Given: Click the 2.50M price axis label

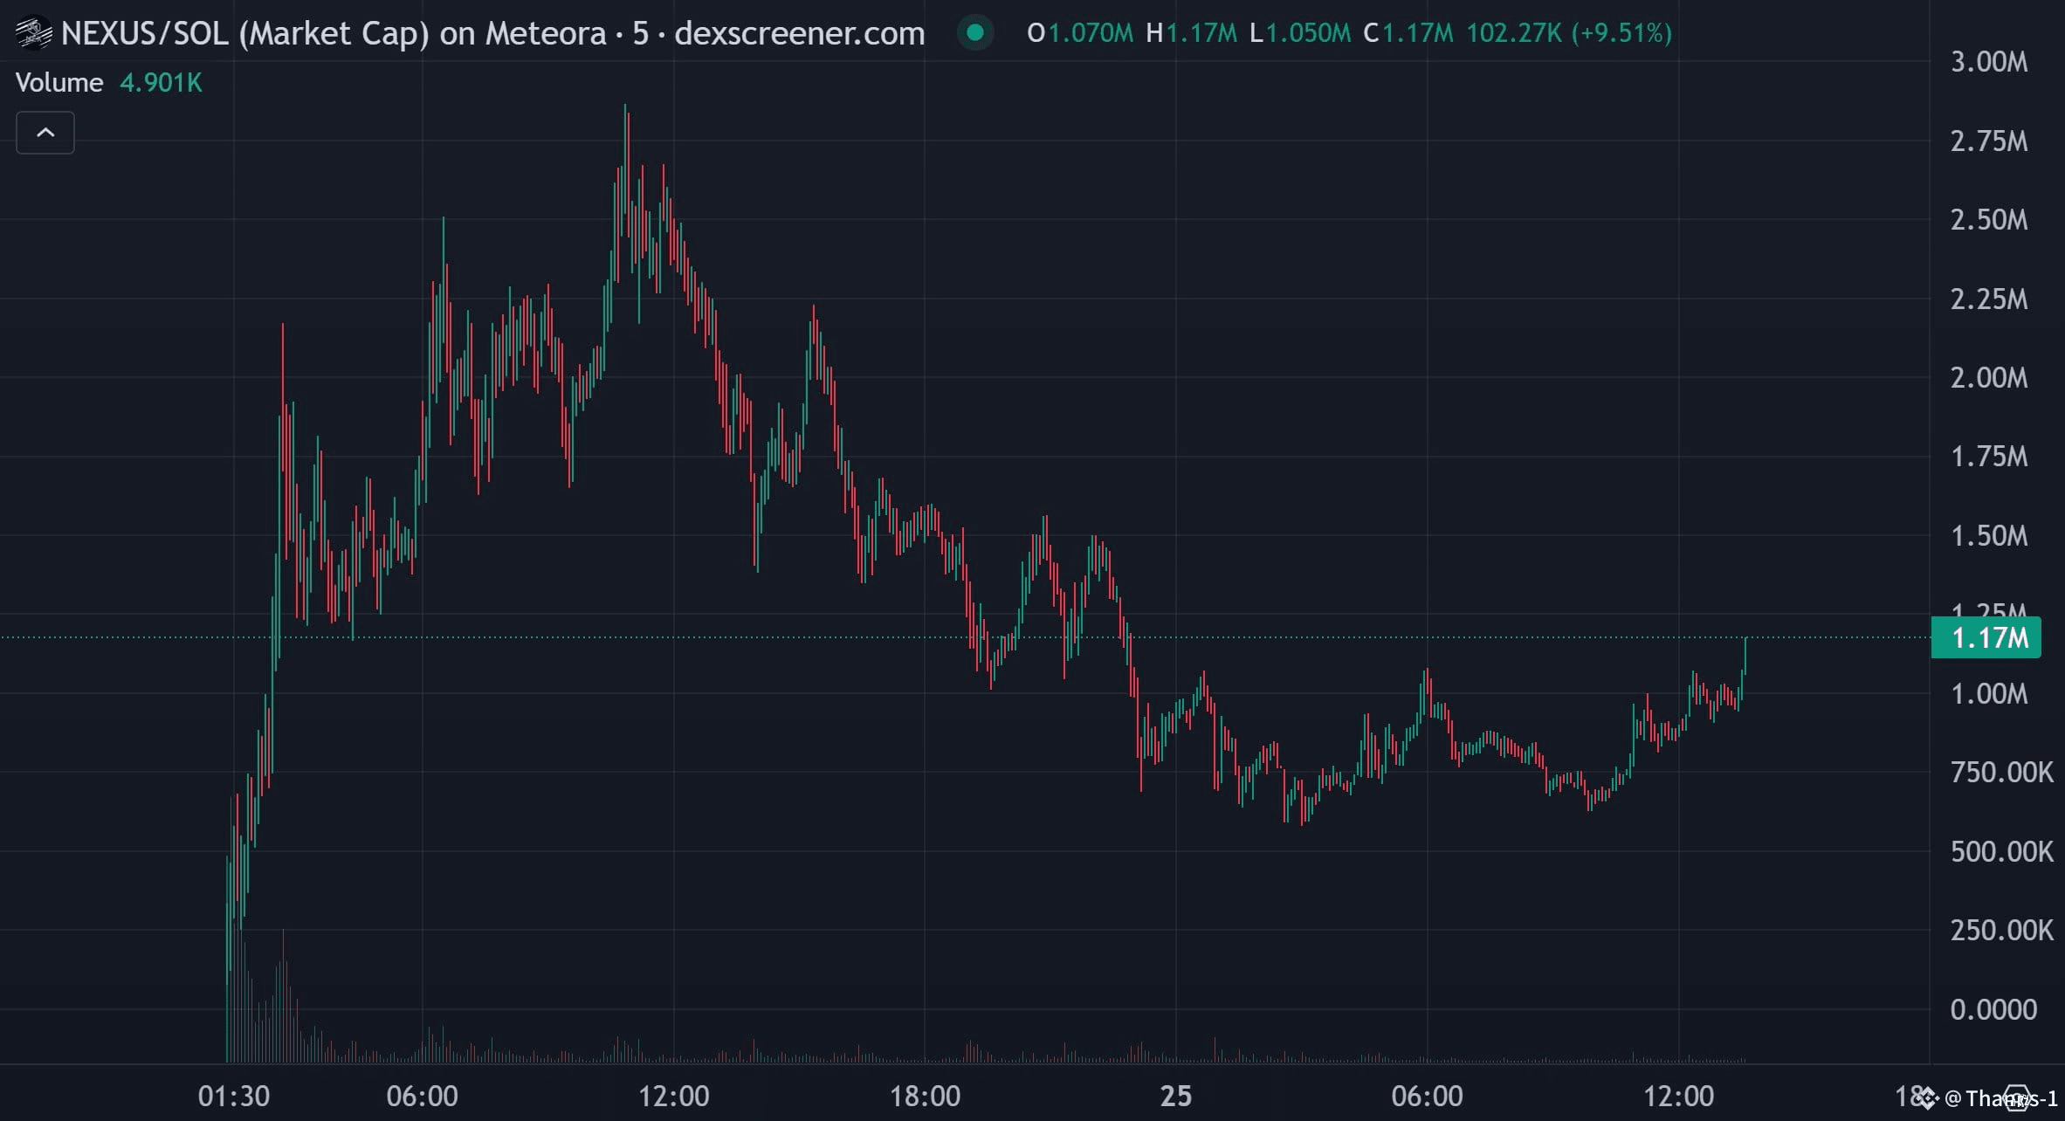Looking at the screenshot, I should [1989, 219].
